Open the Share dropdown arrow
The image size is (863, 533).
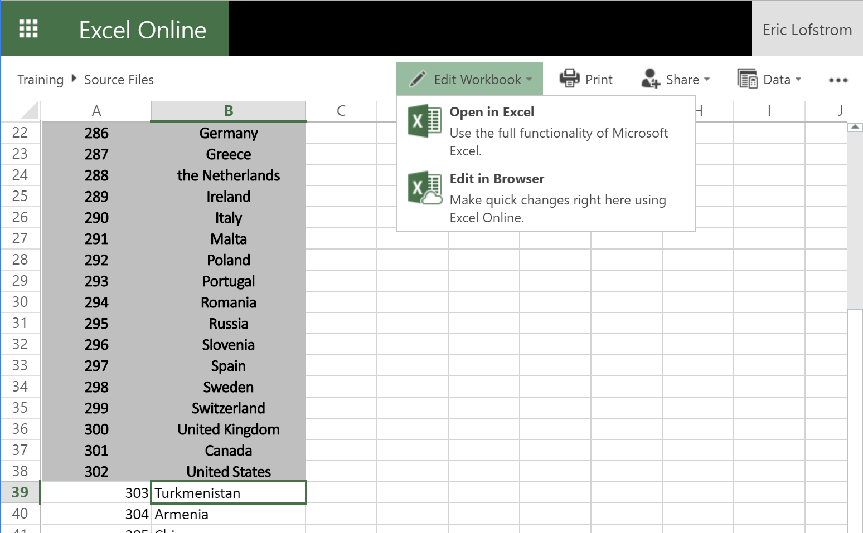click(x=708, y=80)
